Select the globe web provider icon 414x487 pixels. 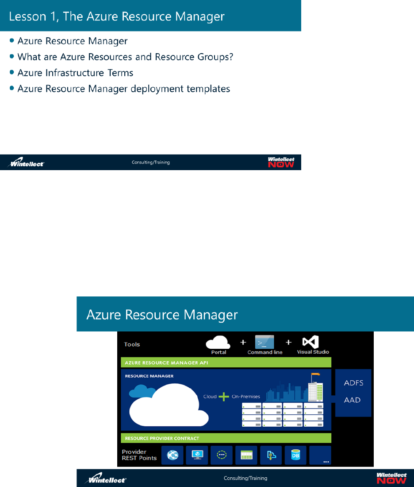pos(172,455)
